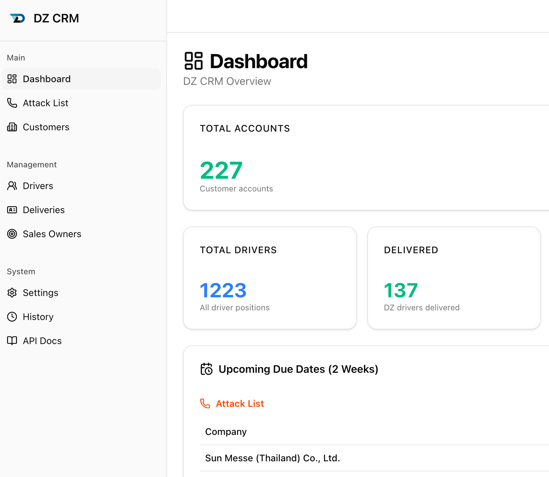Click the Upcoming Due Dates (2 Weeks) heading

point(298,369)
